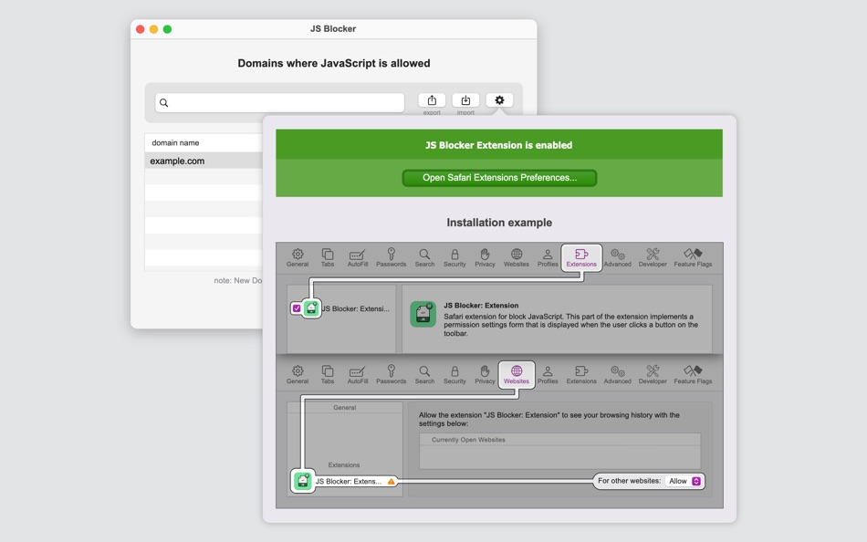Enable the JS Blocker: Extension checkbox

click(297, 308)
